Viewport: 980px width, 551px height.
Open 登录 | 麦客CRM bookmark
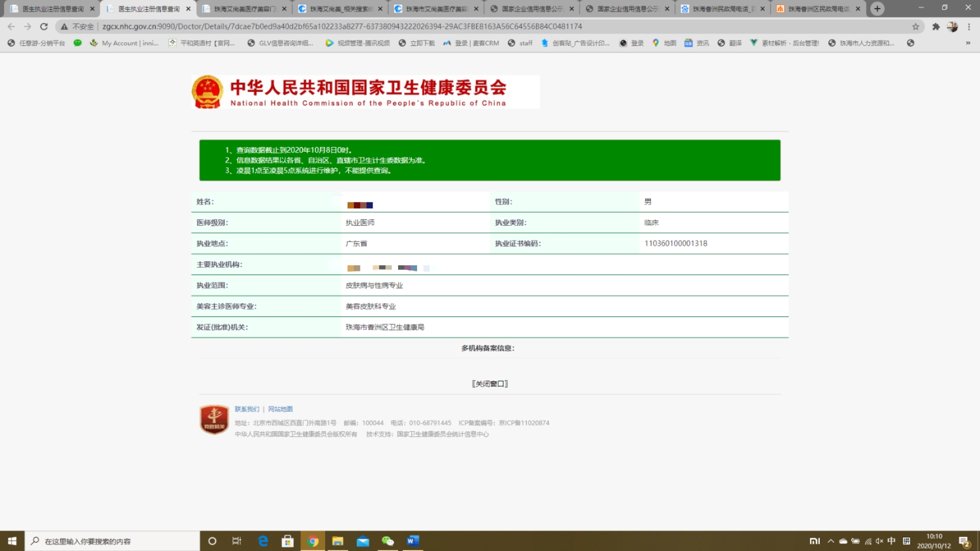click(x=471, y=43)
